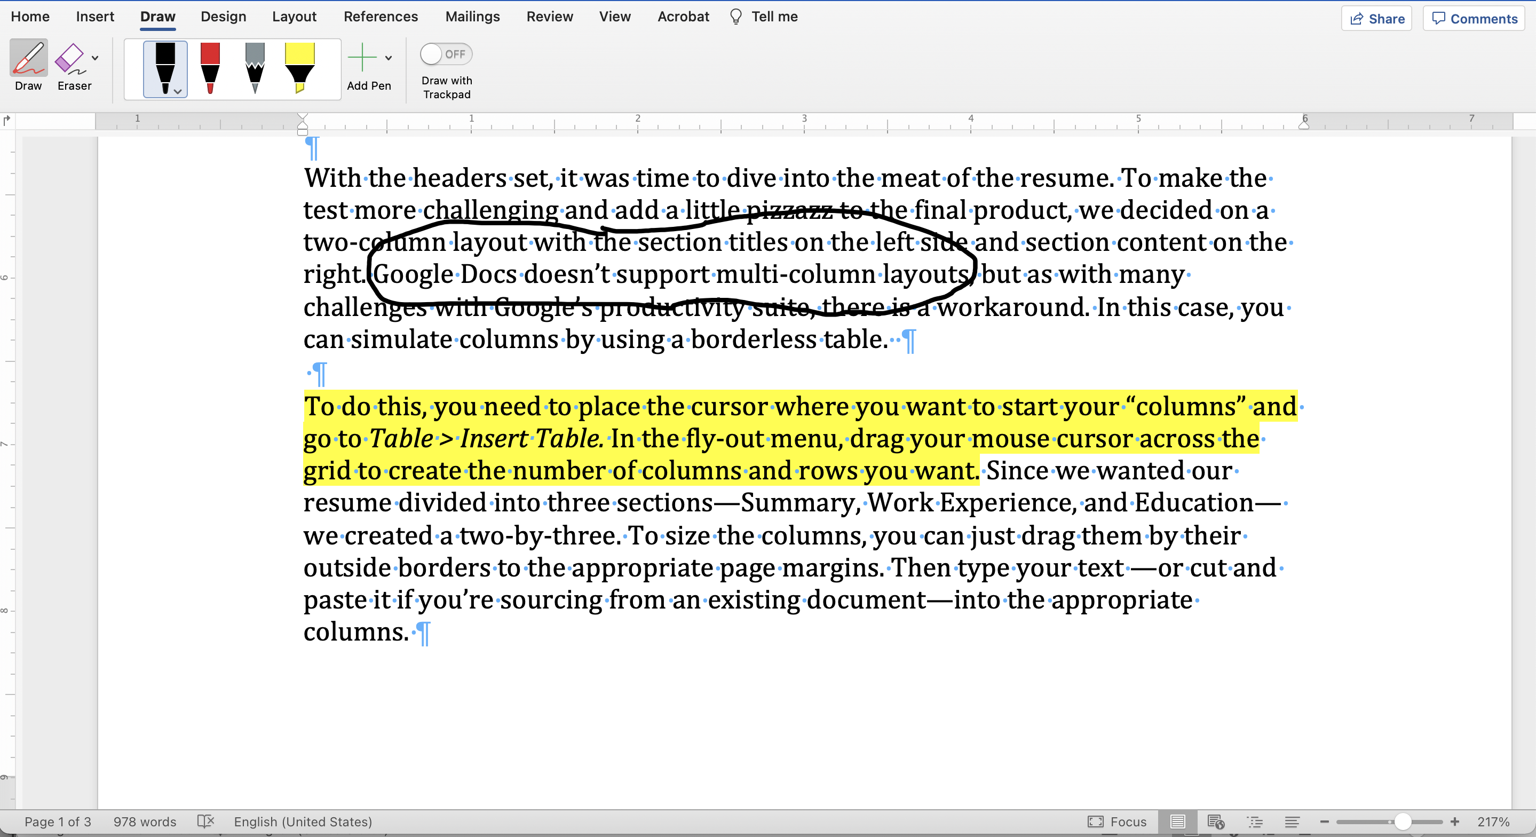1536x837 pixels.
Task: Enable Focus mode
Action: (1118, 822)
